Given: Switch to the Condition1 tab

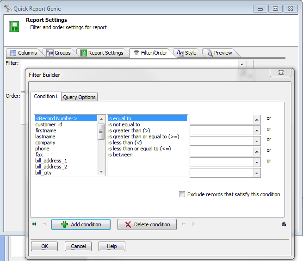Looking at the screenshot, I should point(46,96).
